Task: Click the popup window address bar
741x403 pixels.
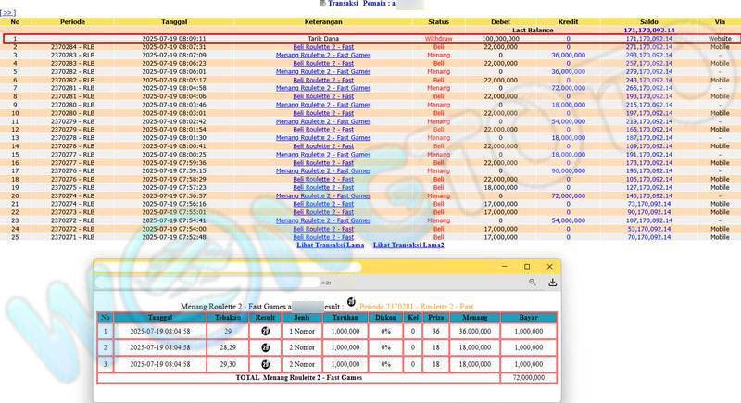Action: [x=306, y=283]
